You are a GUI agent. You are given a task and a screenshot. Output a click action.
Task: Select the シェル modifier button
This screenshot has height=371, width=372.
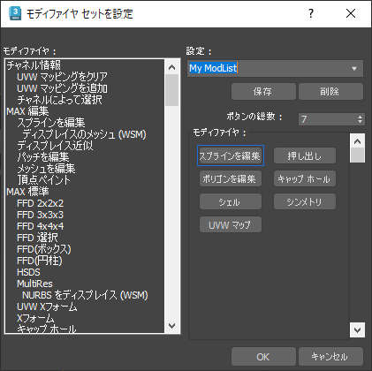(x=231, y=201)
